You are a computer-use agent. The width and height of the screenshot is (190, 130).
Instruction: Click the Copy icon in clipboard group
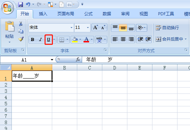(x=21, y=31)
